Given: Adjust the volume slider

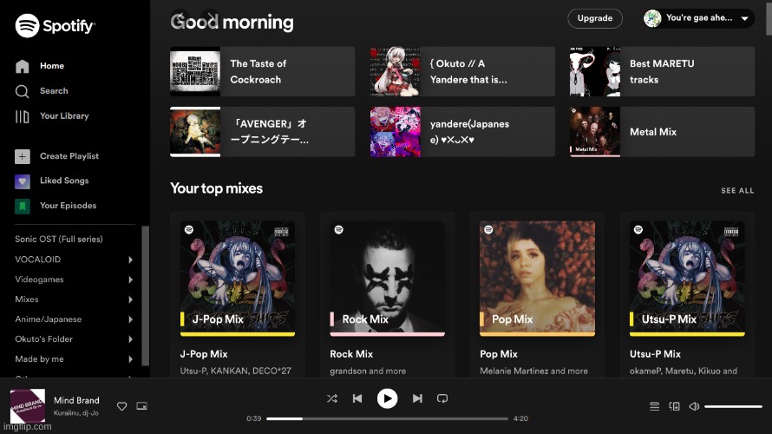Looking at the screenshot, I should [x=733, y=406].
